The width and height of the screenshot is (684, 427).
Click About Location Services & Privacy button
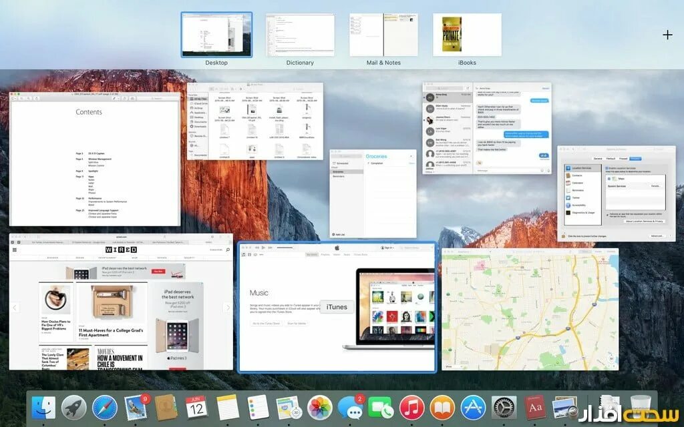645,222
